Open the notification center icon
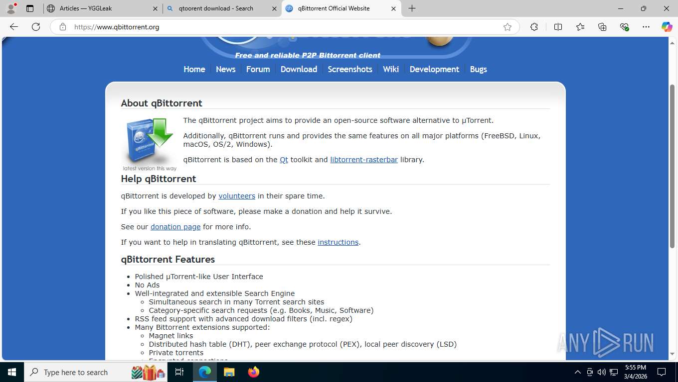Viewport: 678px width, 382px height. click(x=662, y=372)
